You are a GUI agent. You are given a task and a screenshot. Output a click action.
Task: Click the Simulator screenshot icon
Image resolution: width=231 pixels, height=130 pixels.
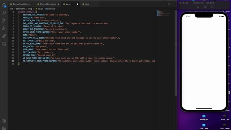(205, 7)
